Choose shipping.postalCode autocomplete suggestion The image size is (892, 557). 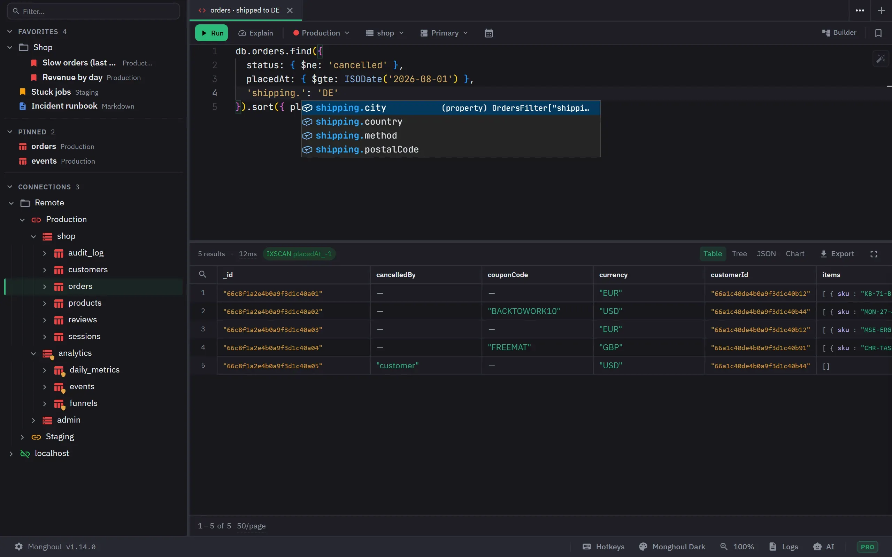click(451, 150)
